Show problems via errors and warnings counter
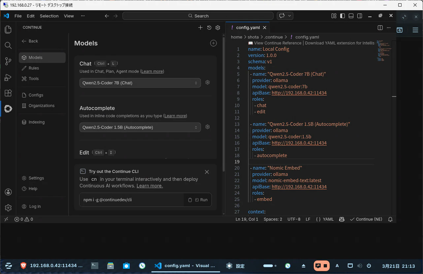This screenshot has width=423, height=274. (24, 219)
